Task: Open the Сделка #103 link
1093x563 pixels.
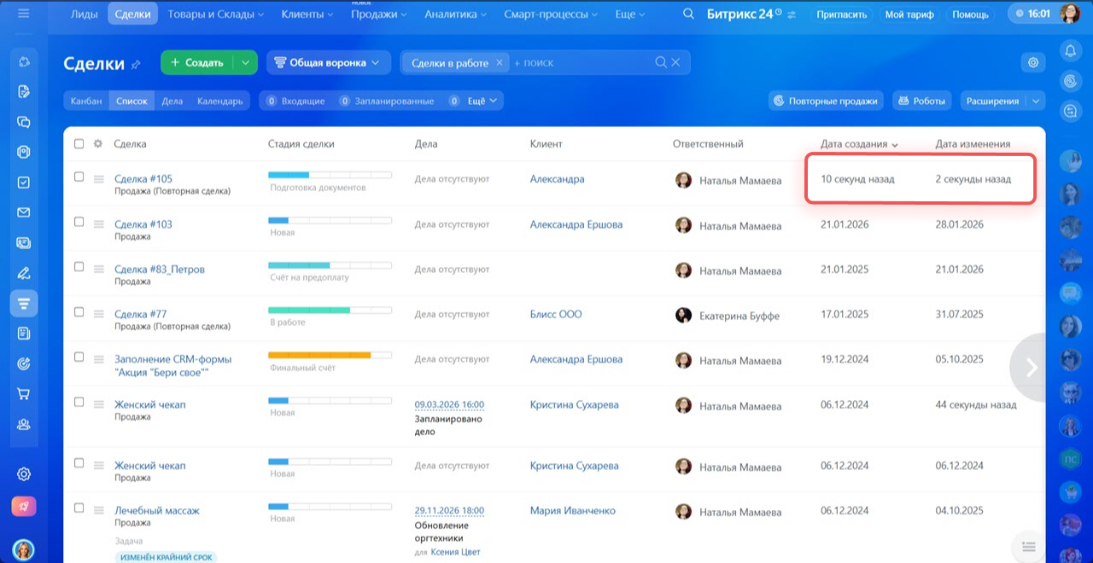Action: 143,224
